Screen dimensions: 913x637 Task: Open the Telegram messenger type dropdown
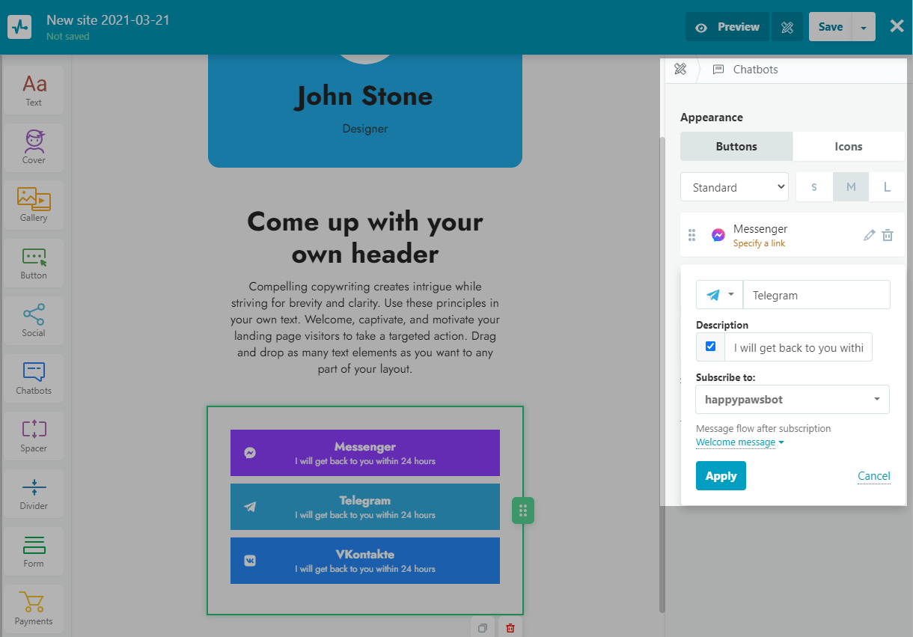(x=719, y=295)
